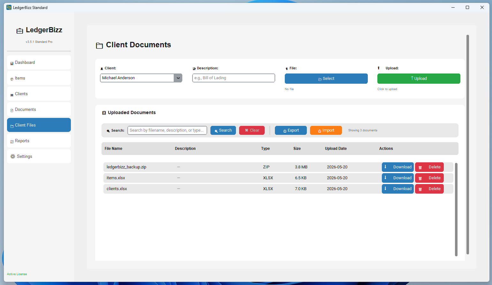Delete items.xlsx
Screen dimensions: 492x285
point(429,178)
